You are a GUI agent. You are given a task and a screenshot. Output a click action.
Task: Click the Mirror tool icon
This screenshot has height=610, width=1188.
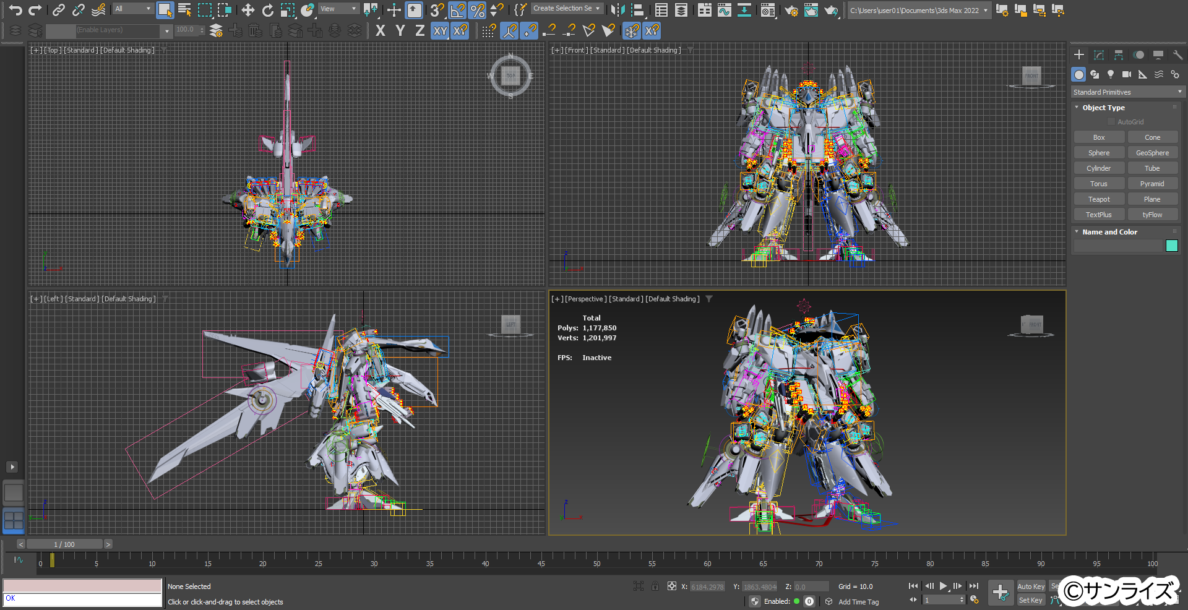pyautogui.click(x=617, y=9)
